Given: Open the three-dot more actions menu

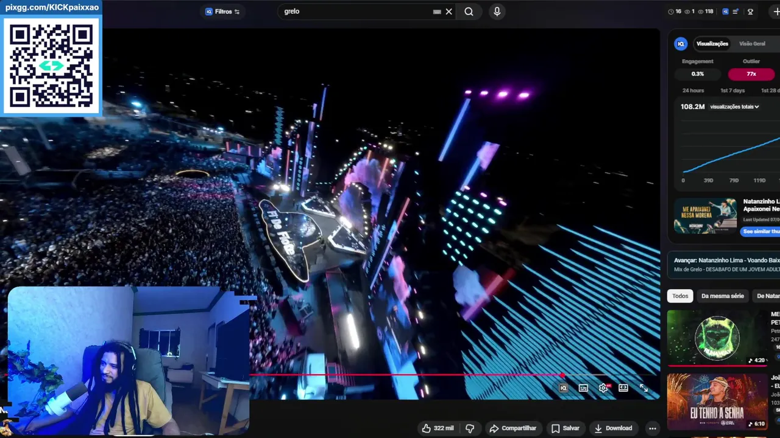Looking at the screenshot, I should pyautogui.click(x=653, y=428).
